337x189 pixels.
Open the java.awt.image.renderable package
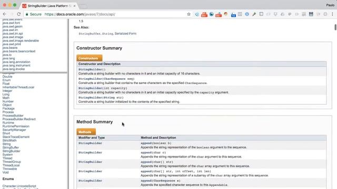point(21,41)
